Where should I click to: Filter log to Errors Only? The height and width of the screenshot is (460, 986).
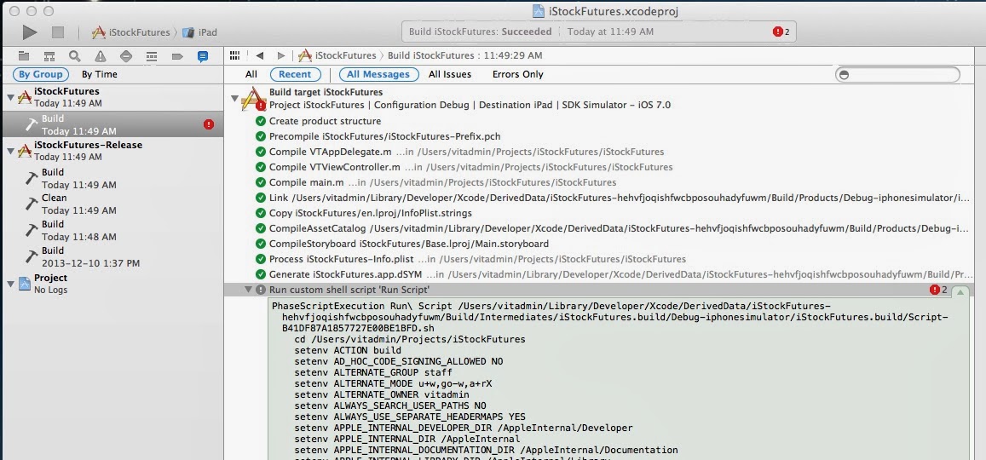click(x=517, y=74)
